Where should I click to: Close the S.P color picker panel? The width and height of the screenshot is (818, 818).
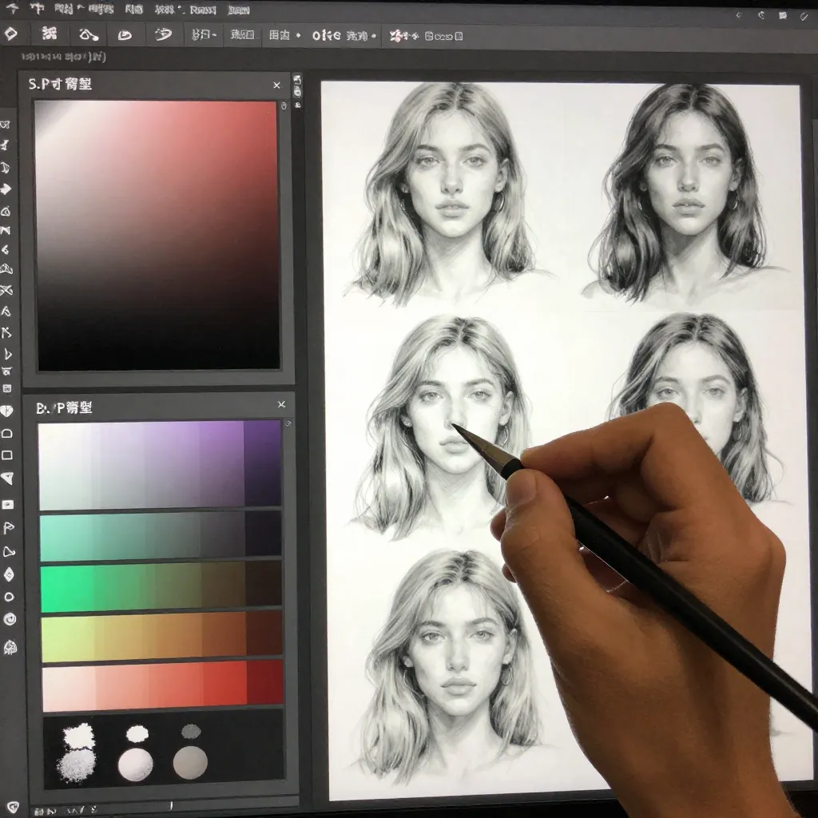[x=277, y=84]
